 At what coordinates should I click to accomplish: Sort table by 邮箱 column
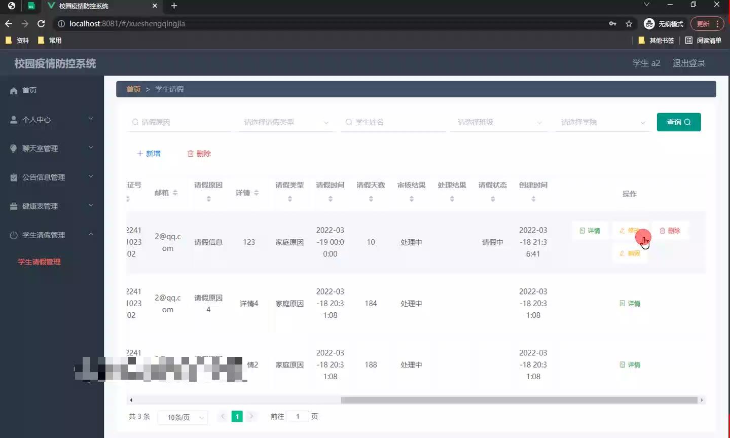[175, 193]
